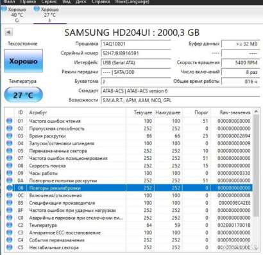Screen dimensions: 263x255
Task: Click the status icon for attribute 09
Action: click(9, 173)
